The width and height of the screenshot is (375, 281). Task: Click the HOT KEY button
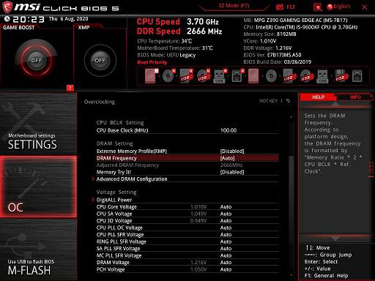(268, 101)
